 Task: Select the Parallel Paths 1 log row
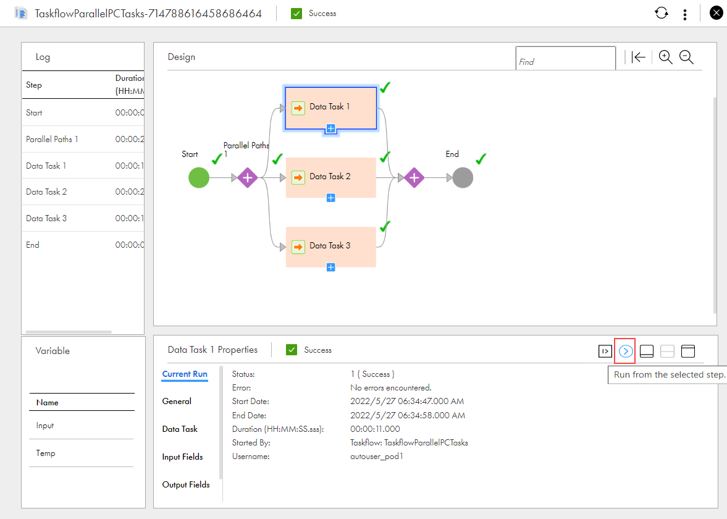point(83,139)
